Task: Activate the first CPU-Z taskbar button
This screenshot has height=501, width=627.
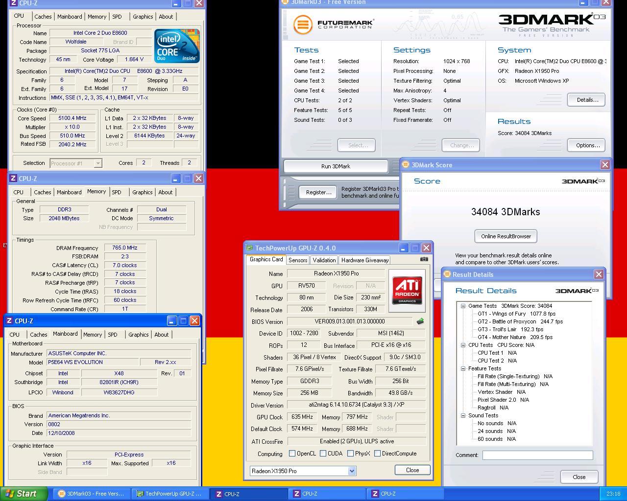Action: pos(248,494)
